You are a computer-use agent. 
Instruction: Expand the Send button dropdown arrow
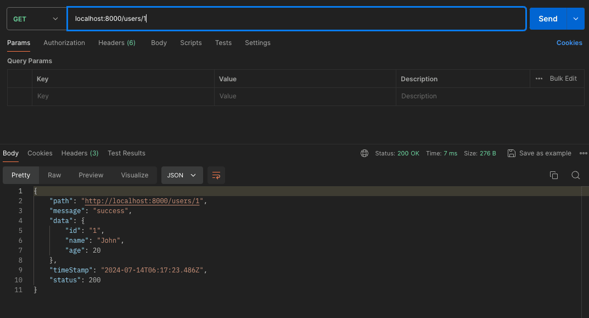[575, 19]
